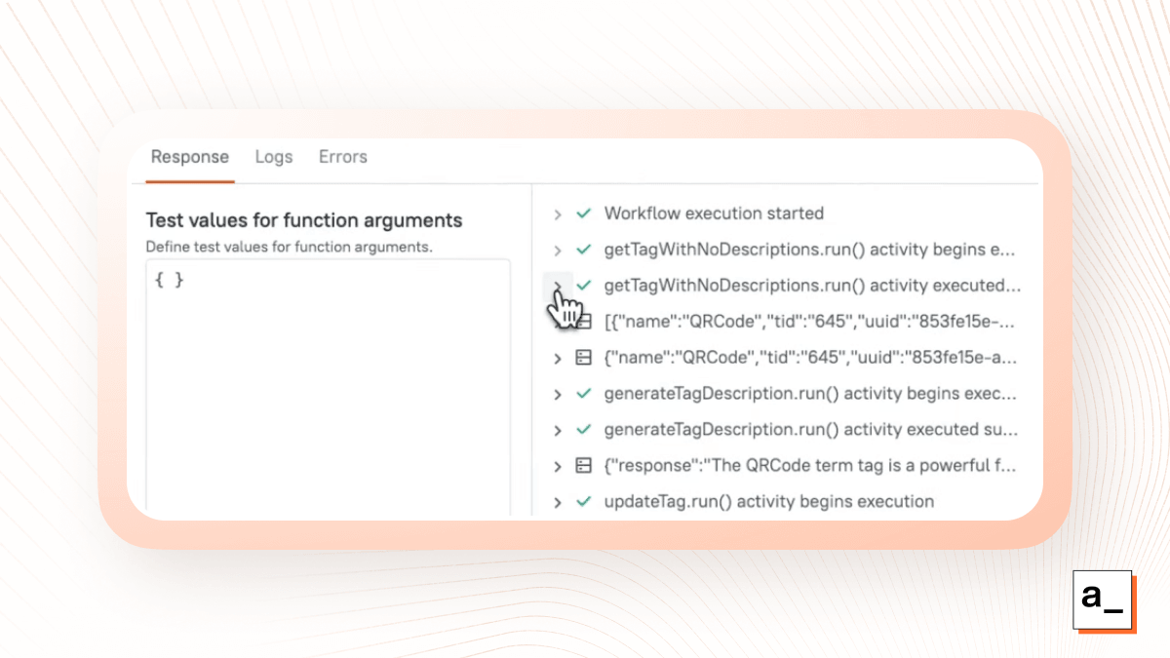The width and height of the screenshot is (1170, 658).
Task: Click the checkmark beside updateTag.run() activity begins execution
Action: tap(582, 501)
